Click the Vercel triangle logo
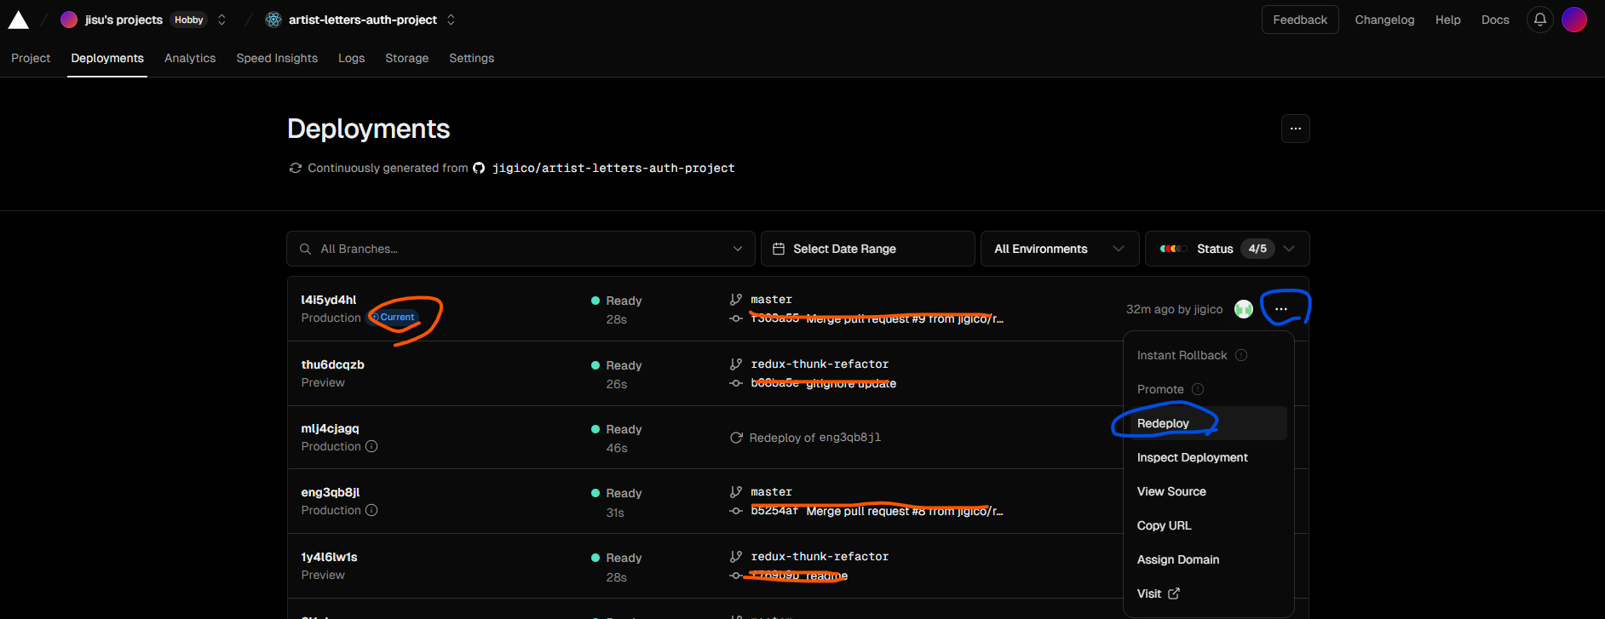1605x619 pixels. pos(19,20)
